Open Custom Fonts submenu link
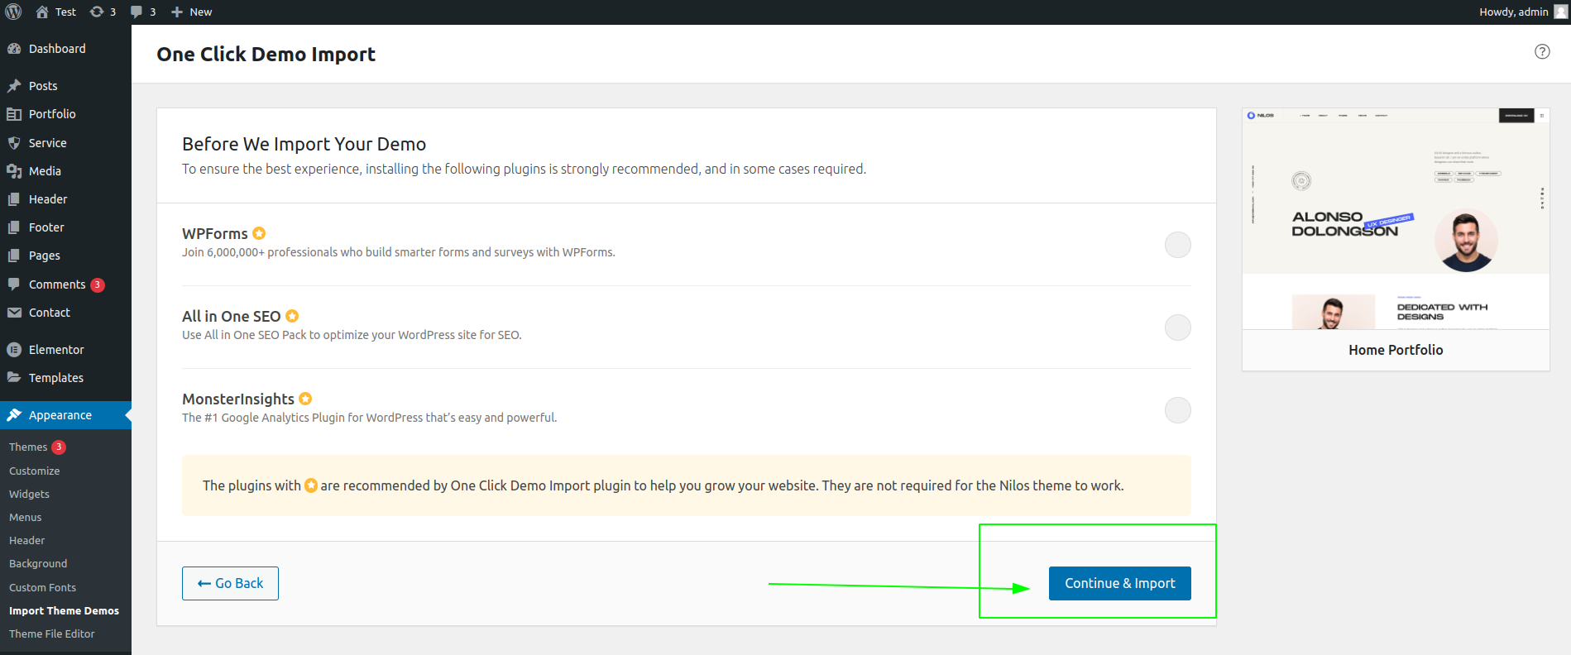Screen dimensions: 1571x655 coord(42,587)
